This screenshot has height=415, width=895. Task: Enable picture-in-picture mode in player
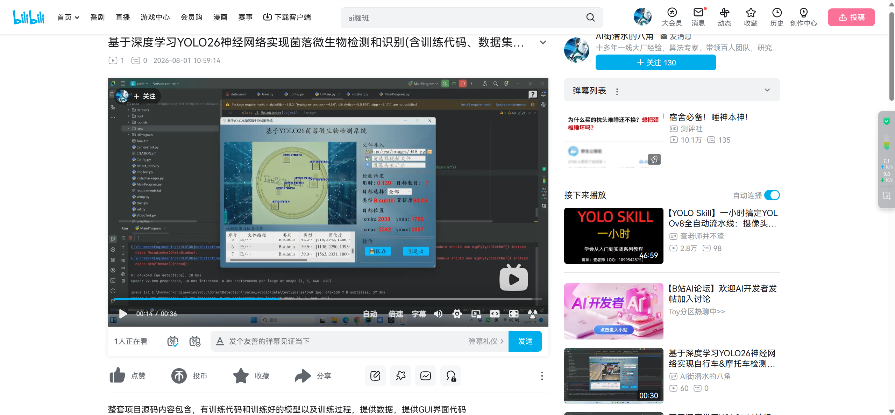pyautogui.click(x=476, y=314)
